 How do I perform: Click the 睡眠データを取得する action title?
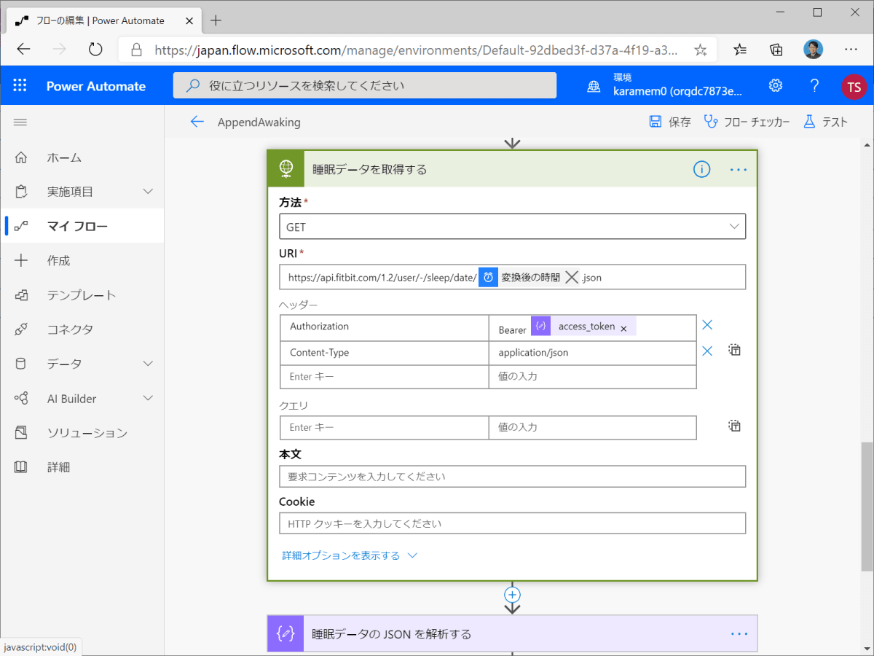coord(369,169)
